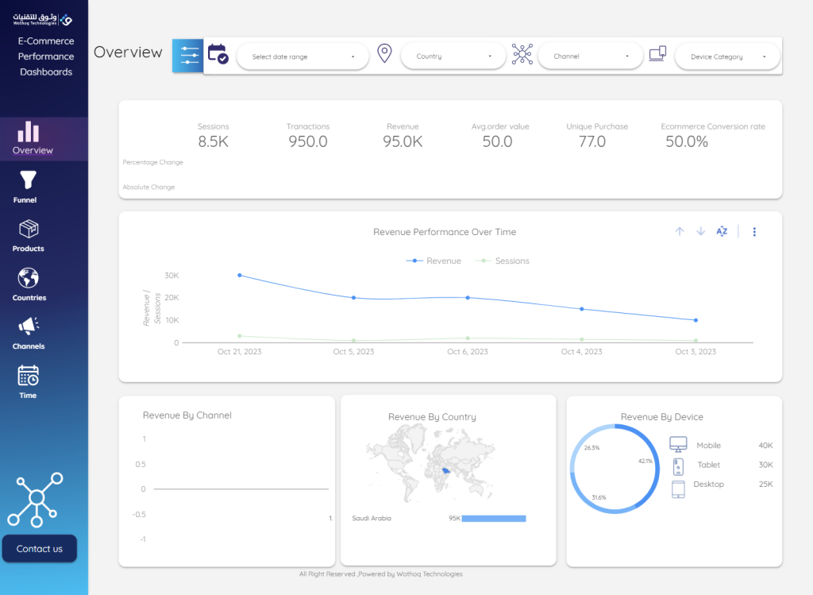This screenshot has width=813, height=595.
Task: Open the Products page in sidebar
Action: click(x=29, y=236)
